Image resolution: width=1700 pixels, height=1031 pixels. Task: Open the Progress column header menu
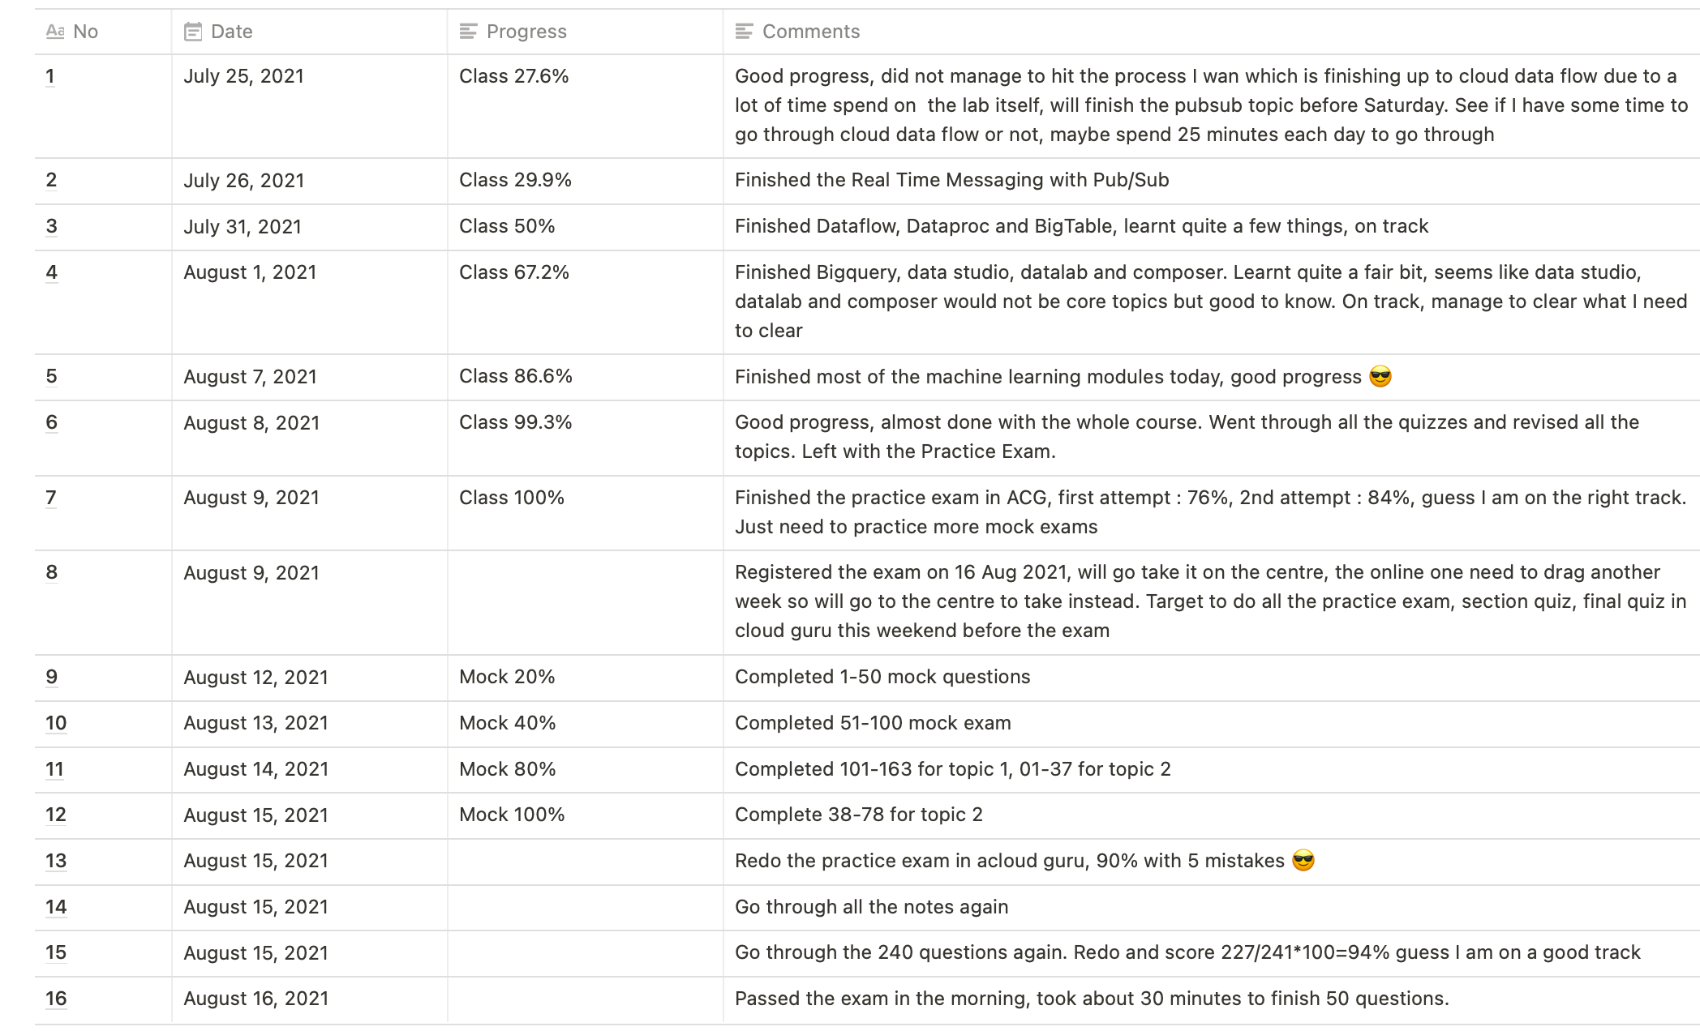[x=526, y=32]
